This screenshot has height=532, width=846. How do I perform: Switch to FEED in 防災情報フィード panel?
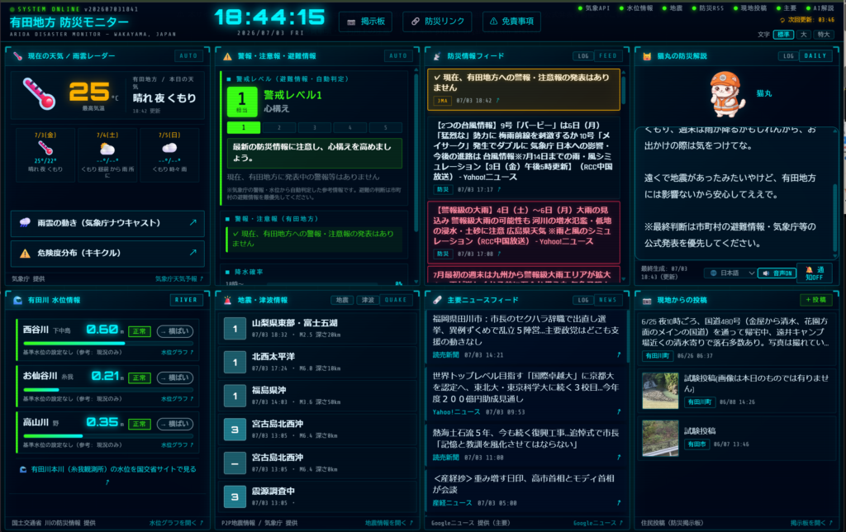click(x=608, y=55)
